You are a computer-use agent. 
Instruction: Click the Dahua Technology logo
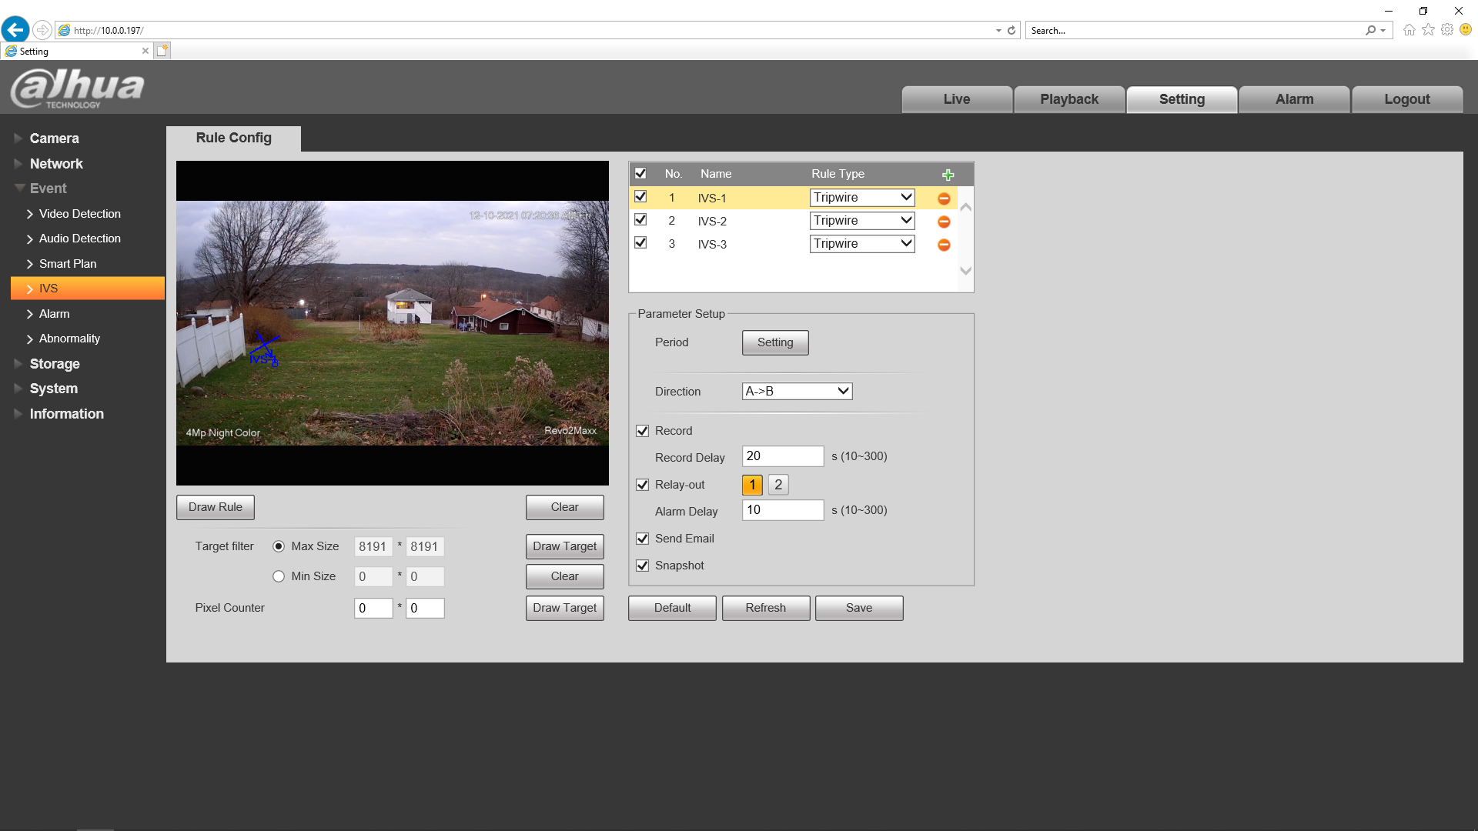(x=77, y=88)
